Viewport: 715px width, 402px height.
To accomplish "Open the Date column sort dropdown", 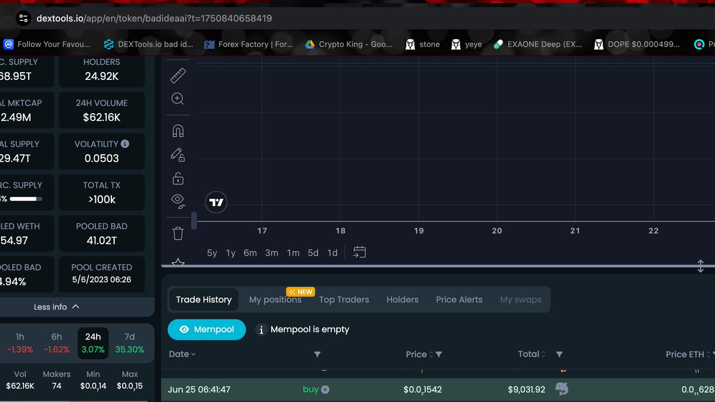I will pyautogui.click(x=182, y=354).
